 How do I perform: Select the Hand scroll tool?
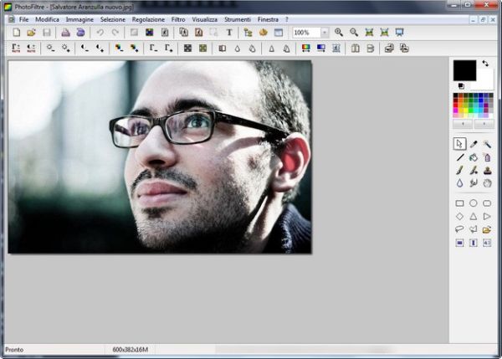[x=487, y=183]
